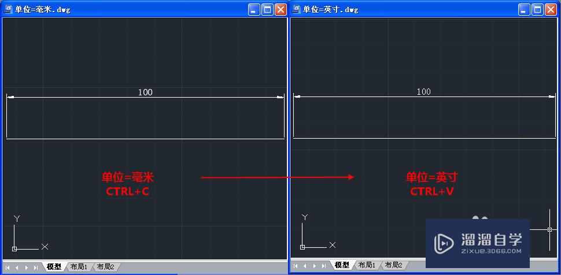Go to next layout tab in 单位=英寸.dwg window
Screen dimensions: 561x275
pyautogui.click(x=315, y=266)
